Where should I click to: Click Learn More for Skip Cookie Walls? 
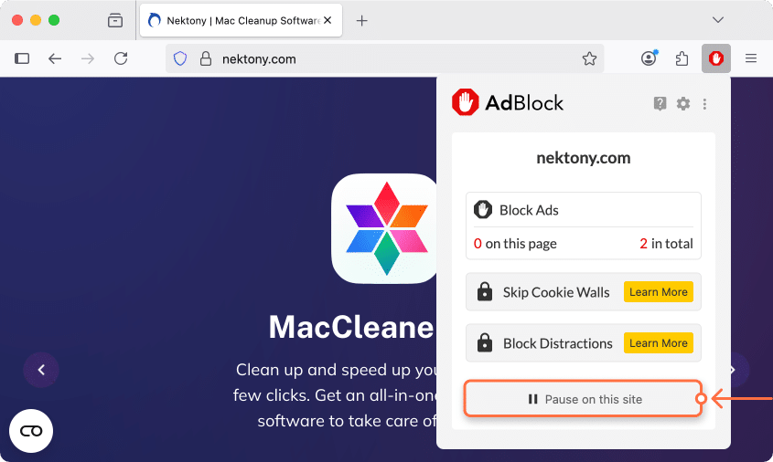658,292
